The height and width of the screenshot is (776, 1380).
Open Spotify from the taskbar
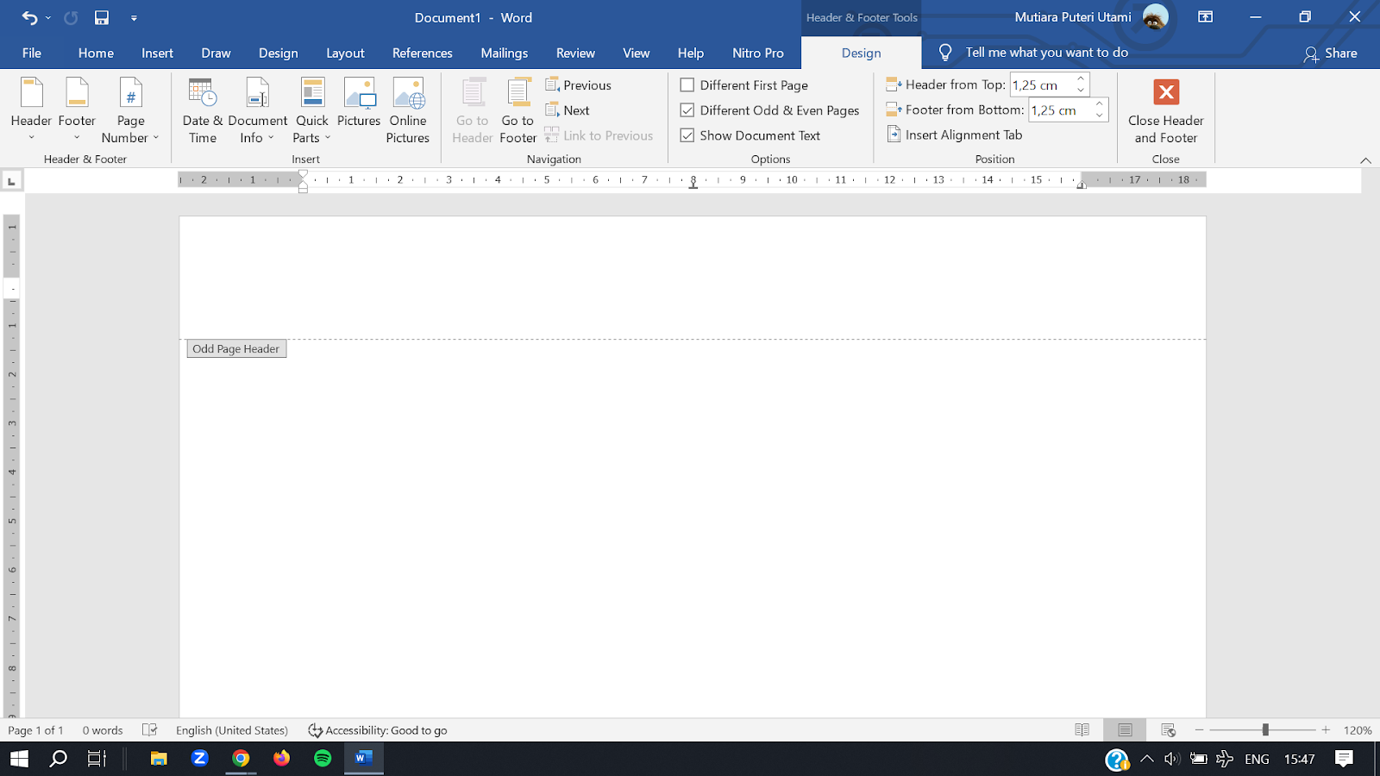pyautogui.click(x=323, y=759)
